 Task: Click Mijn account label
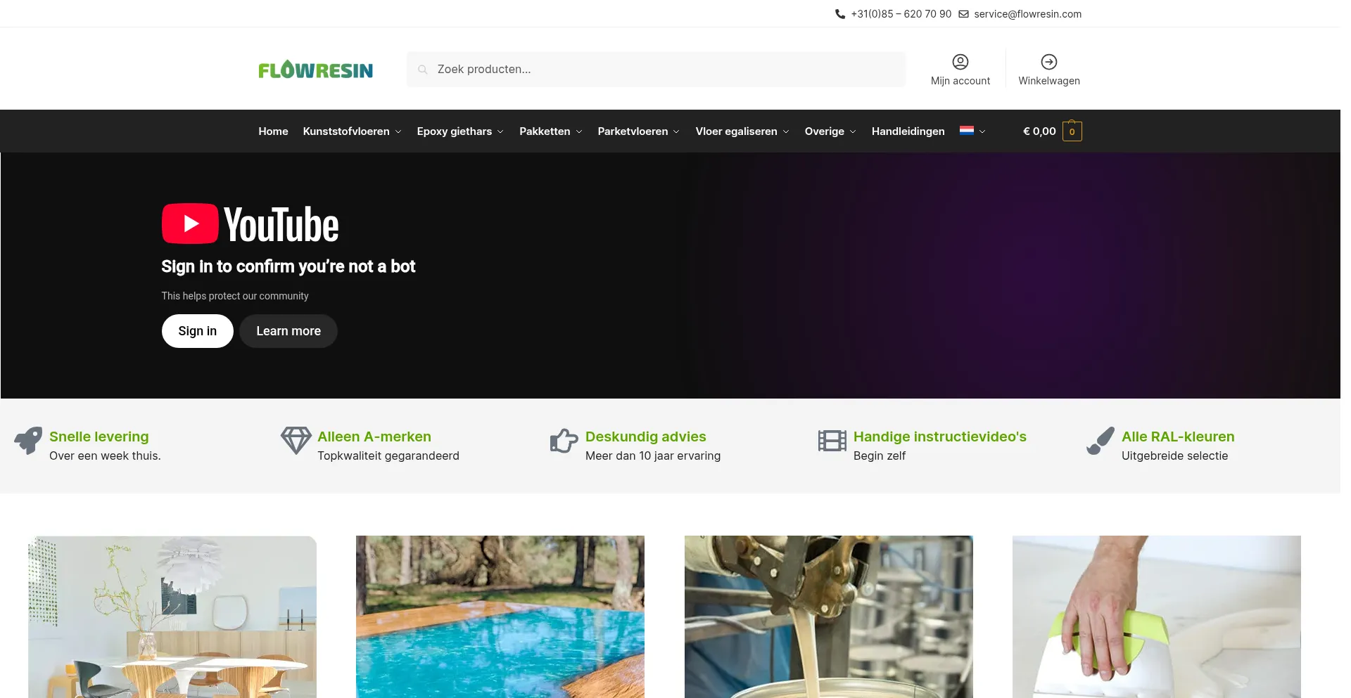[x=960, y=81]
